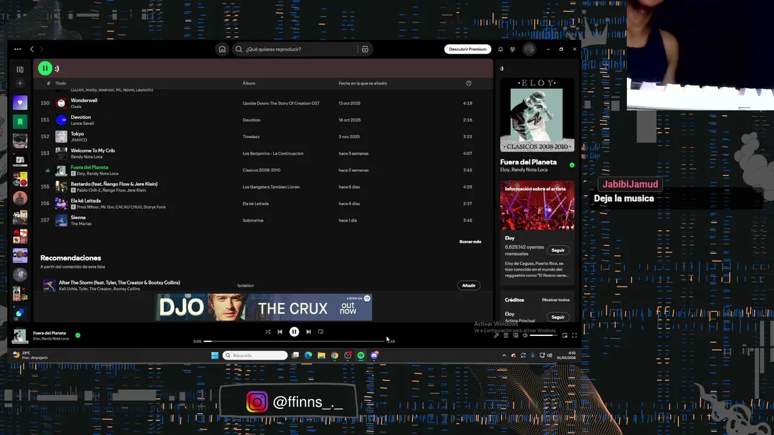Add After The Storm with Añadir
The width and height of the screenshot is (774, 435).
coord(469,285)
